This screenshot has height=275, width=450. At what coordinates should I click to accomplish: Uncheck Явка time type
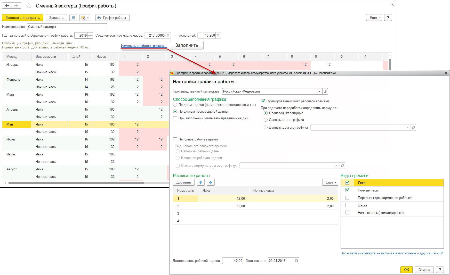347,182
